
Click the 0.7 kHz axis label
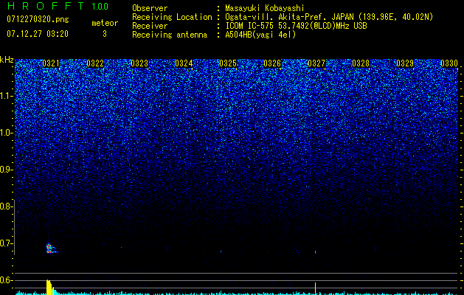coord(6,243)
